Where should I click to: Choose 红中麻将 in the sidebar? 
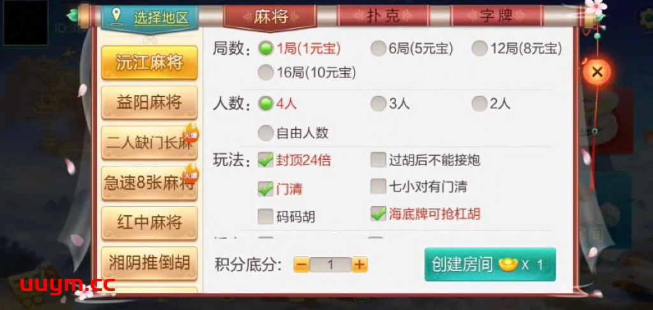(149, 223)
